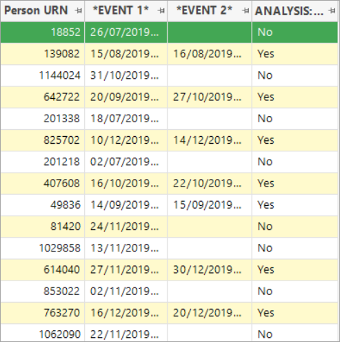
Task: Click the ANALYSIS column header
Action: point(289,11)
